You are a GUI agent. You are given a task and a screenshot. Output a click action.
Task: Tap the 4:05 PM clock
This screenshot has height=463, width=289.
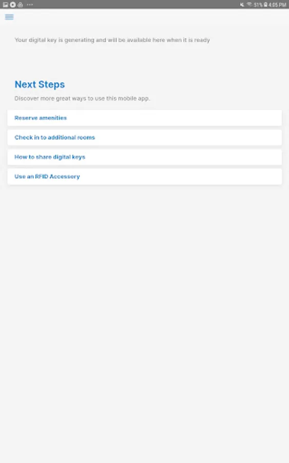pos(277,5)
